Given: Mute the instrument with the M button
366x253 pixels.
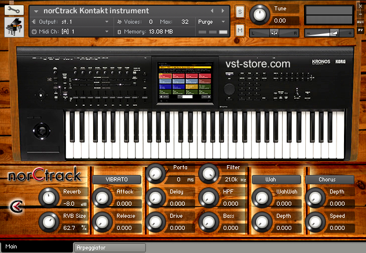Looking at the screenshot, I should [240, 30].
